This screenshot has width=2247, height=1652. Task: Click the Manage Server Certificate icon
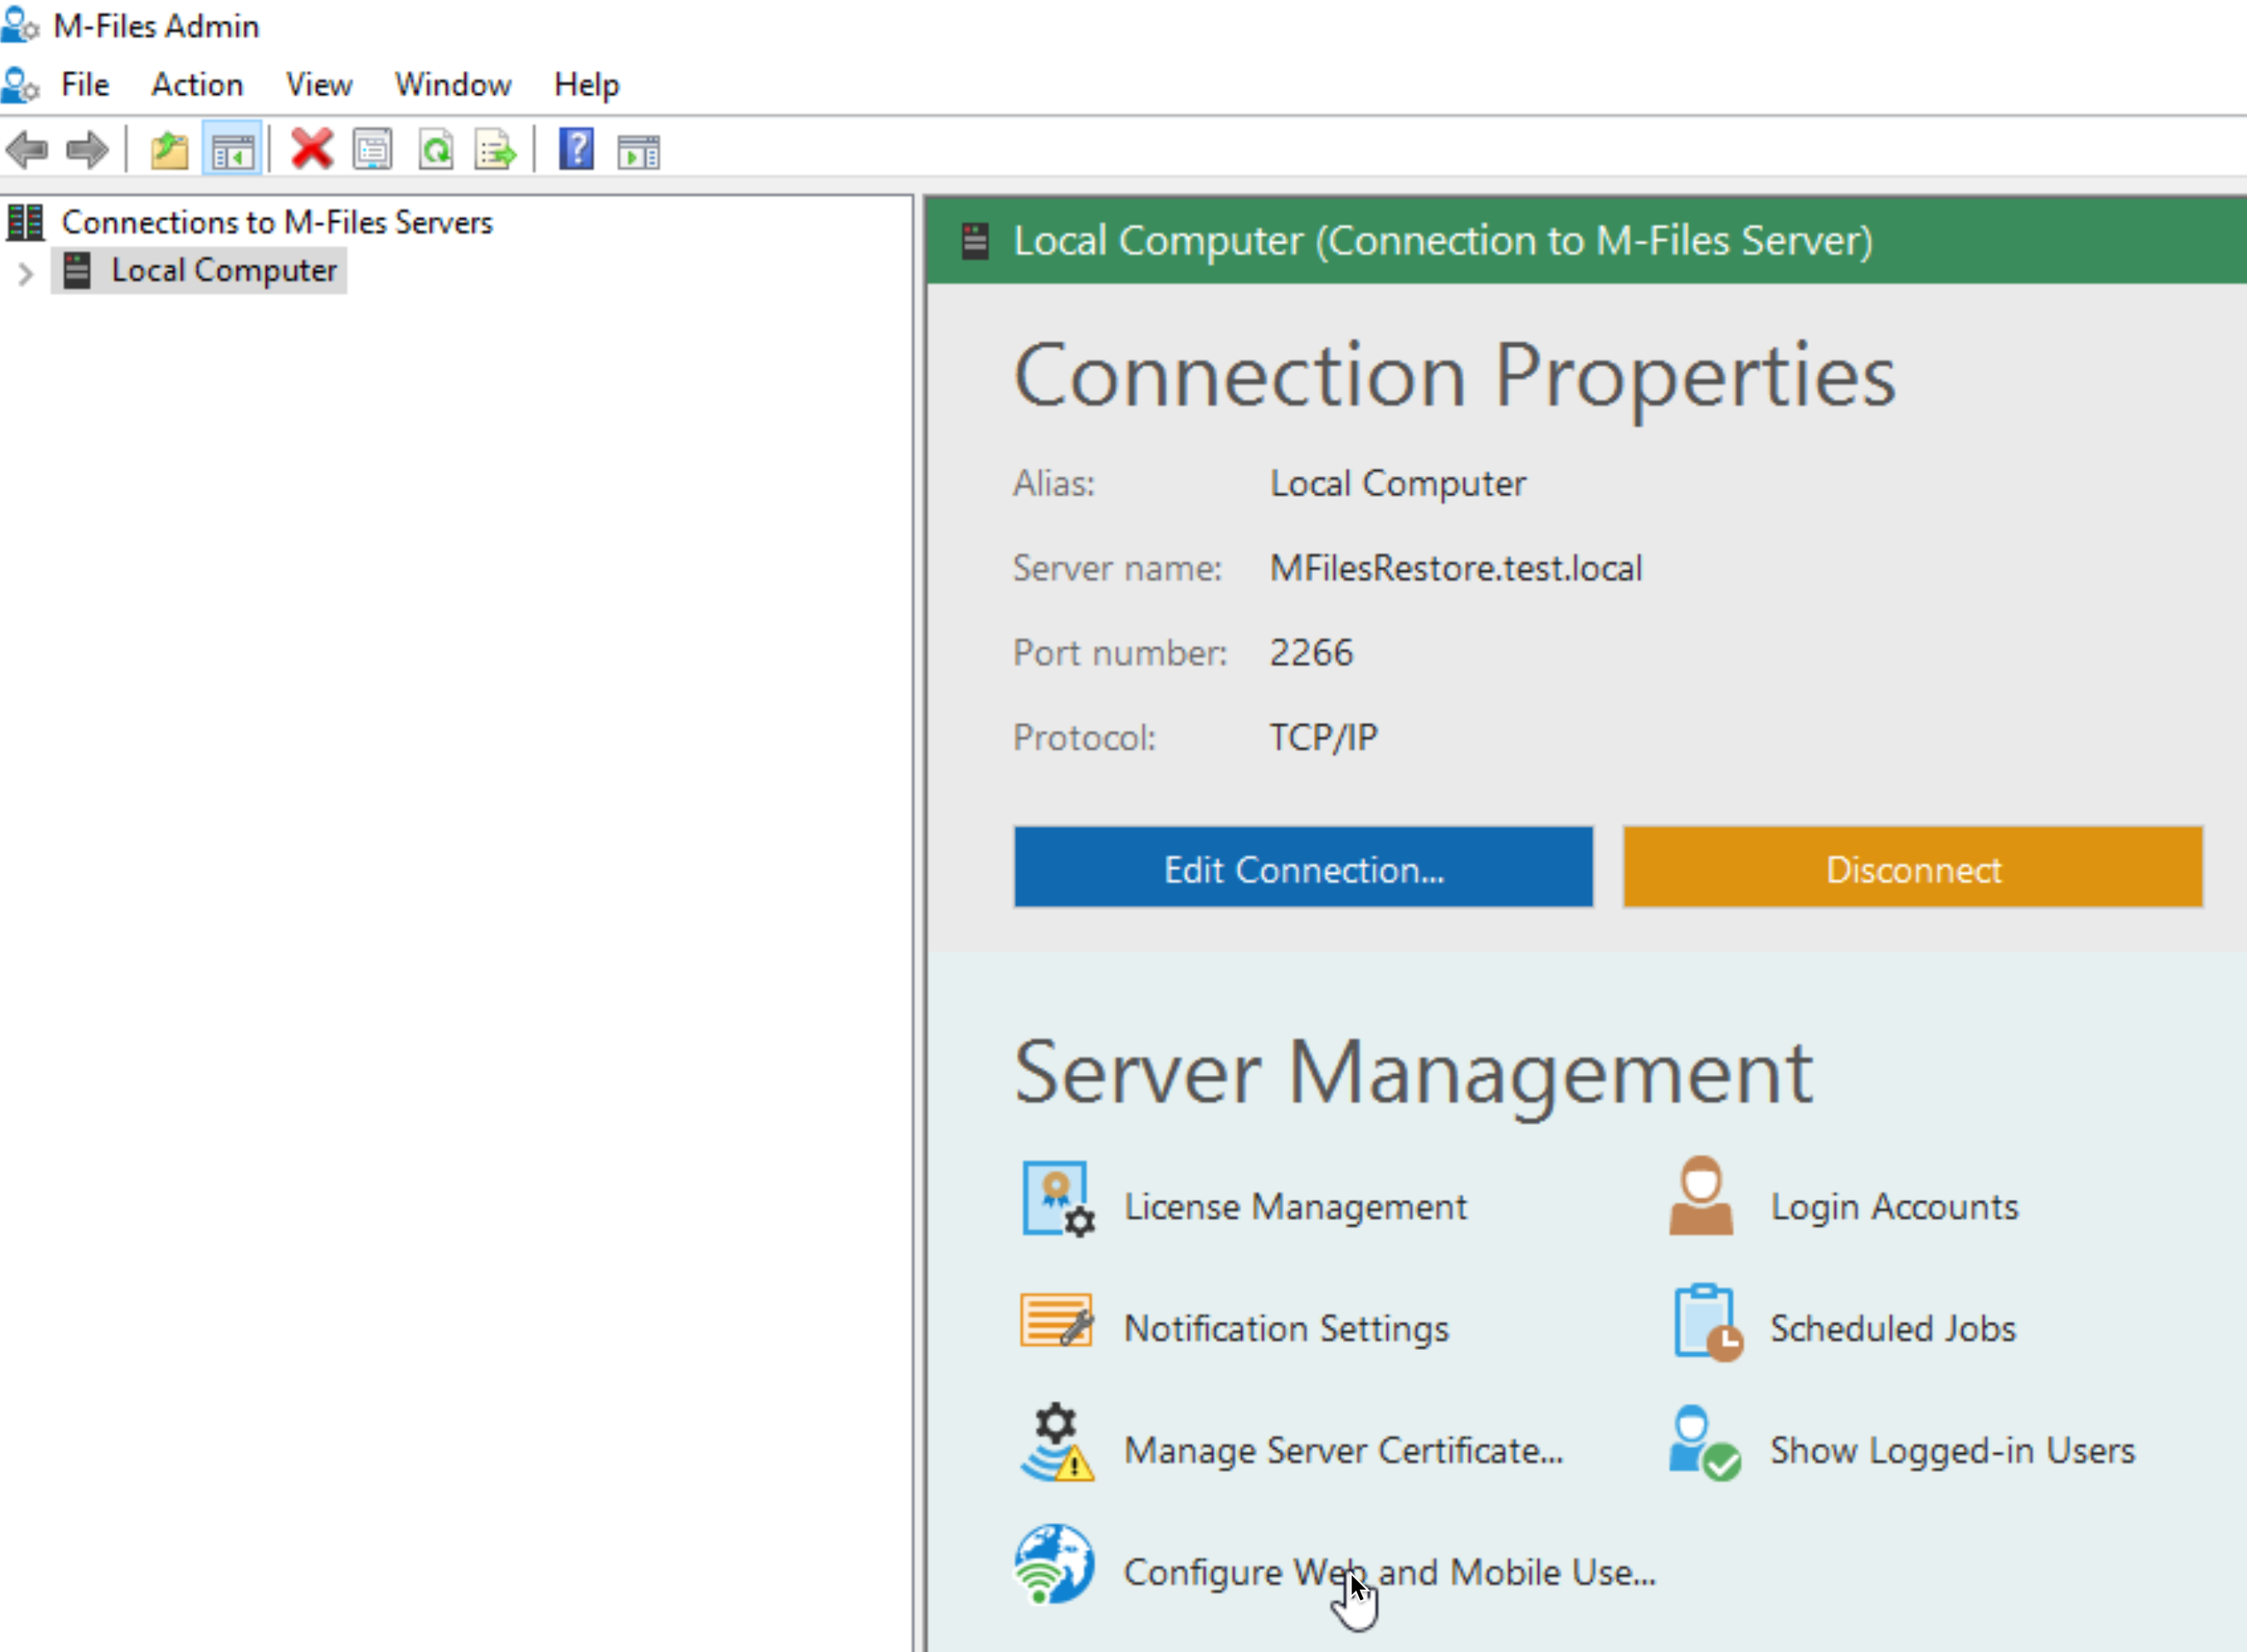(1058, 1443)
